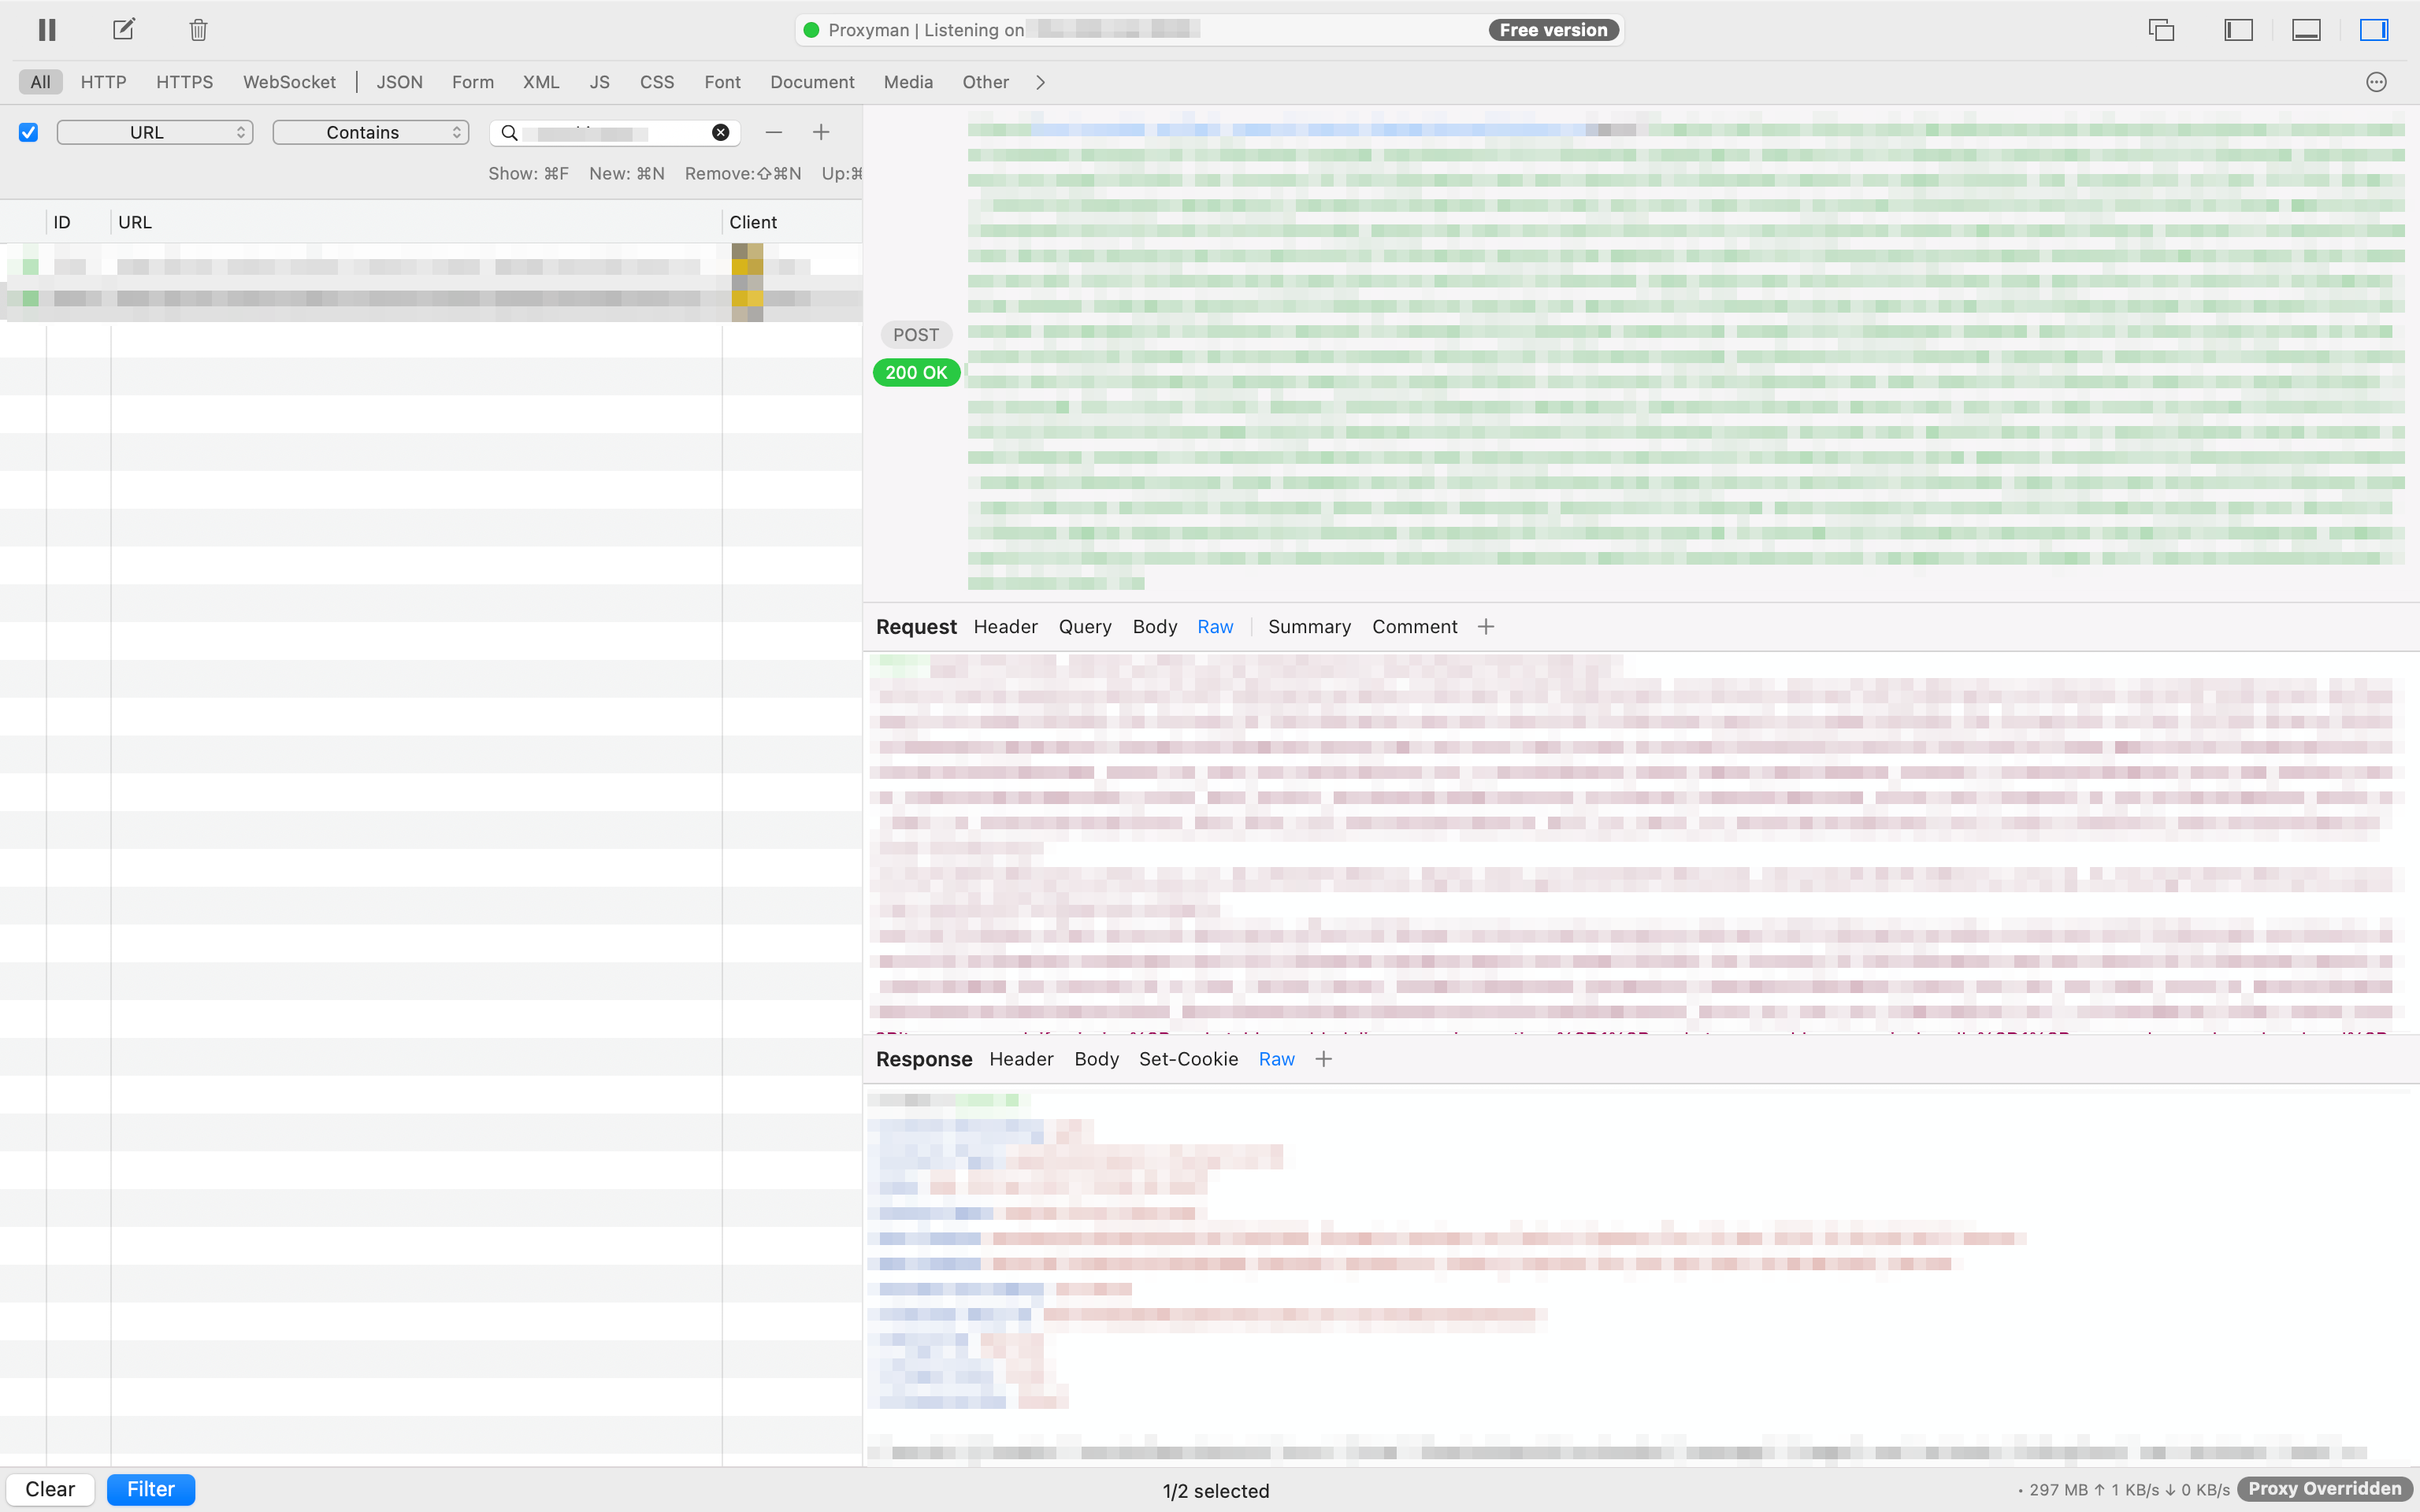Screen dimensions: 2420x1512
Task: Select the Response Set-Cookie tab
Action: click(1188, 1059)
